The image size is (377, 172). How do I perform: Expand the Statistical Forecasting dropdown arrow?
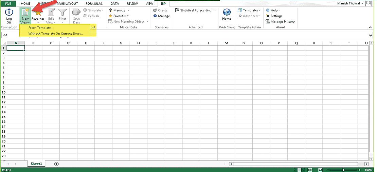click(x=215, y=10)
